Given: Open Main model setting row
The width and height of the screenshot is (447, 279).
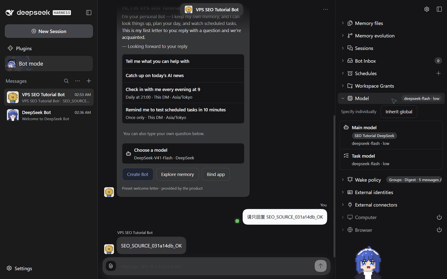Looking at the screenshot, I should pyautogui.click(x=391, y=135).
